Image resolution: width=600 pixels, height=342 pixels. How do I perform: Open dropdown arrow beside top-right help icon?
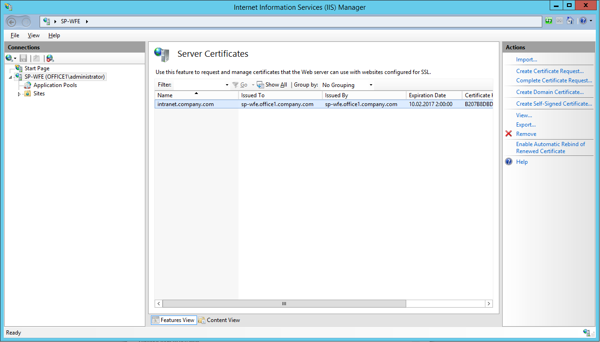[x=591, y=21]
